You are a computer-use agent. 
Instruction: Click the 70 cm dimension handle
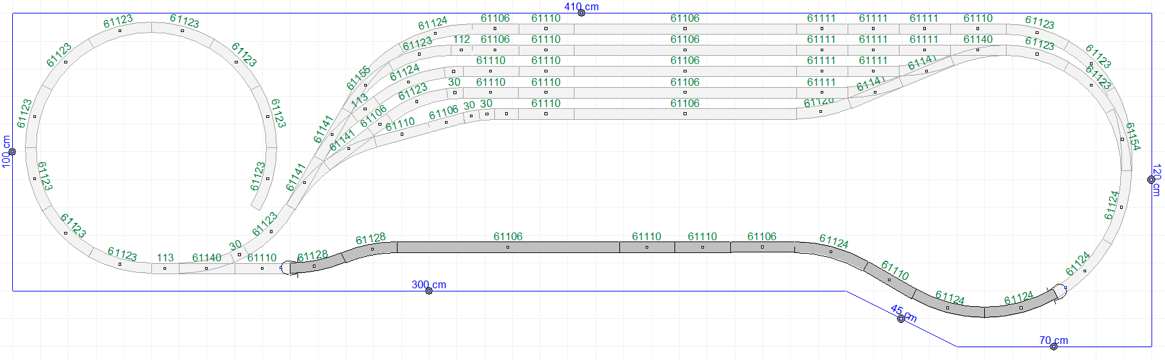(1053, 347)
